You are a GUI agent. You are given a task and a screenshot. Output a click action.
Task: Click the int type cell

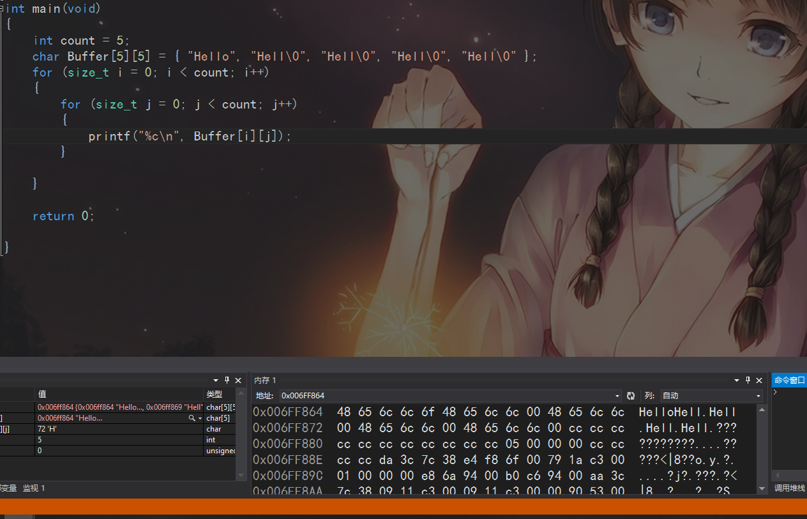(220, 440)
